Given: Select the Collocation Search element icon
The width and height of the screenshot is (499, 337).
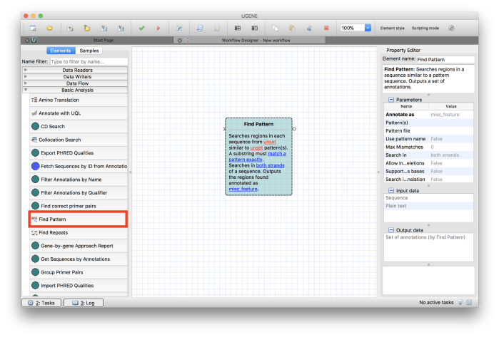Looking at the screenshot, I should (x=34, y=140).
